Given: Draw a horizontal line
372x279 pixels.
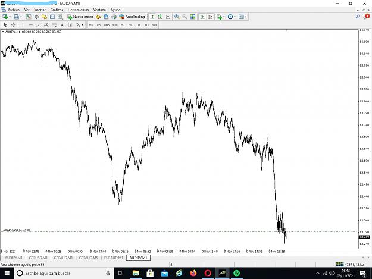Looking at the screenshot, I should tap(30, 24).
